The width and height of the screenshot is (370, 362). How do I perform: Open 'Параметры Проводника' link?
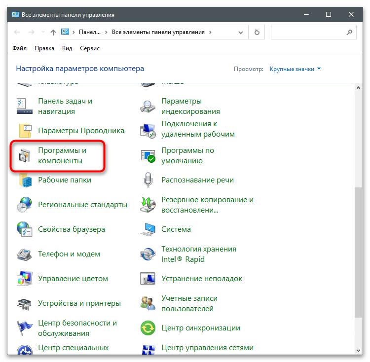[81, 131]
